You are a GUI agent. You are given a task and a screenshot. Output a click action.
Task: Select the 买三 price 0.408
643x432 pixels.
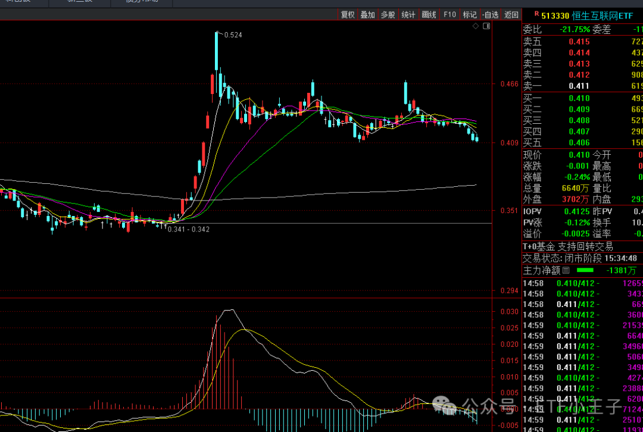(579, 120)
